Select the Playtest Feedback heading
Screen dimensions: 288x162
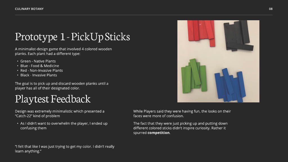pos(53,99)
